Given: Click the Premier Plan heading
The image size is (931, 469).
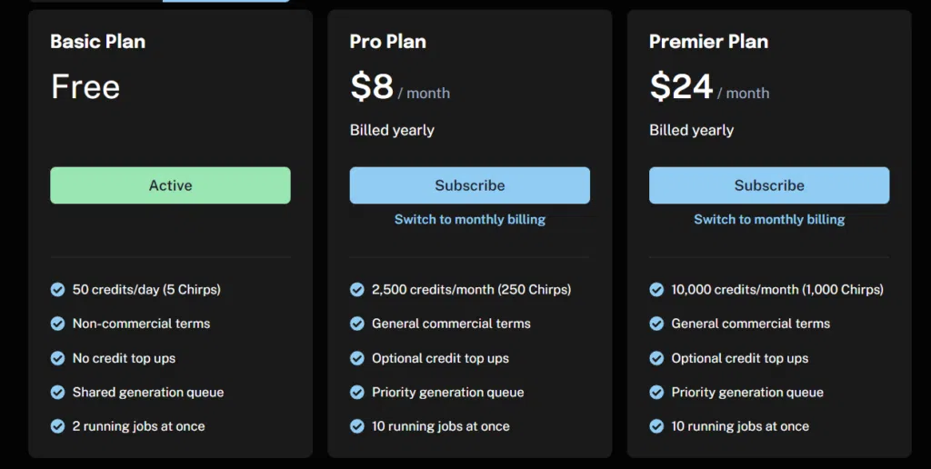Looking at the screenshot, I should pyautogui.click(x=708, y=42).
